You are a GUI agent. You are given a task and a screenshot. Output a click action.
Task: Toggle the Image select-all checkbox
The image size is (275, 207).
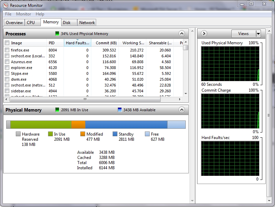(7, 43)
